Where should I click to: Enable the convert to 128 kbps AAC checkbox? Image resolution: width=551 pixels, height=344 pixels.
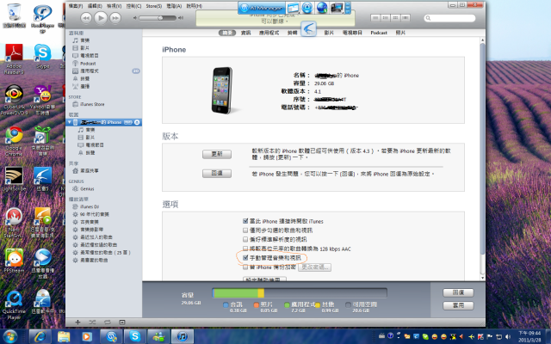click(245, 249)
